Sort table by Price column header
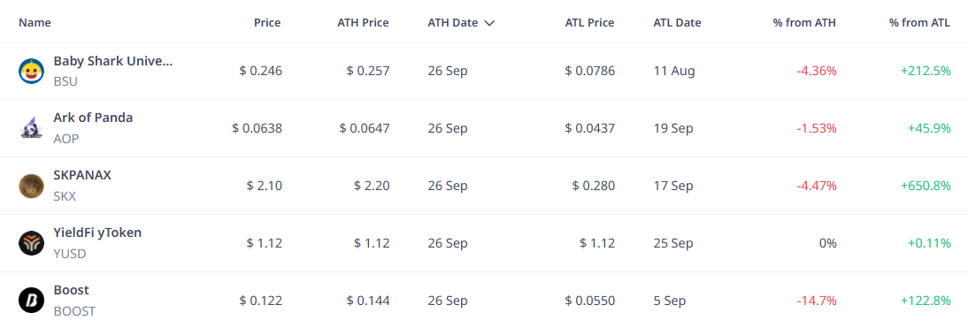The image size is (968, 328). point(267,23)
